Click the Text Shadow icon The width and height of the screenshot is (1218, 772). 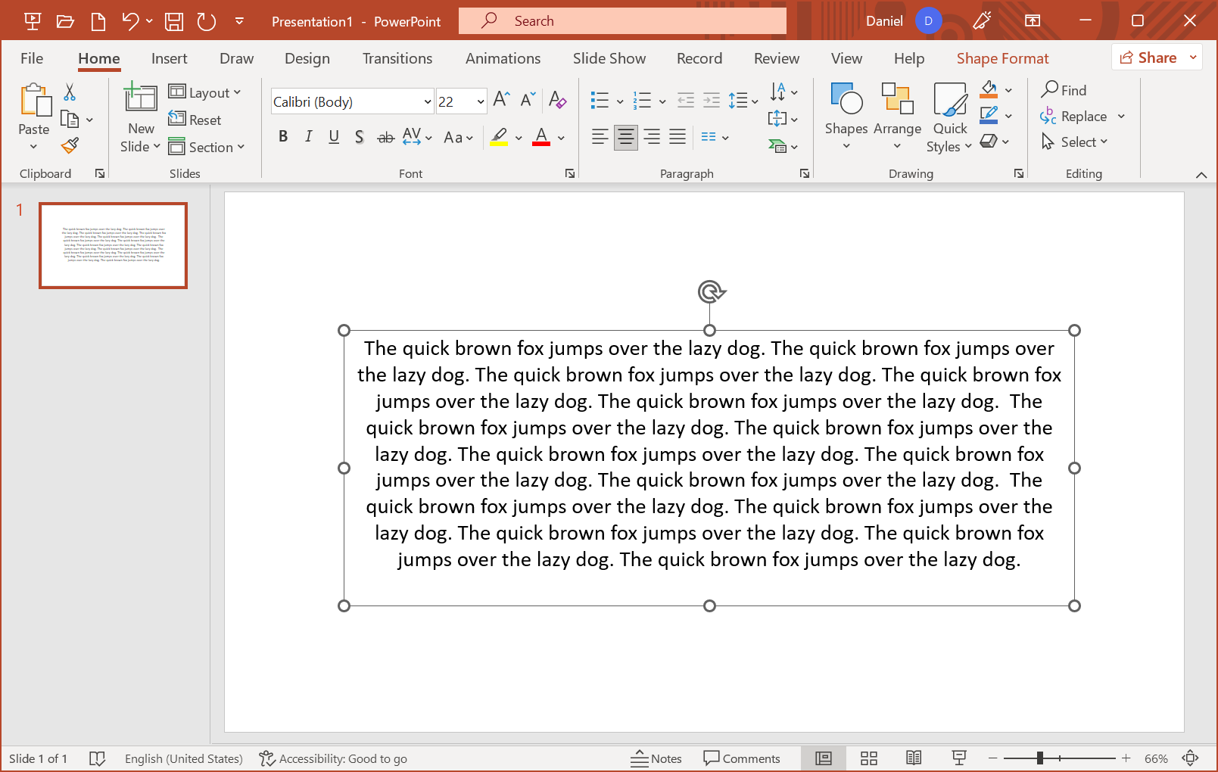(x=359, y=137)
